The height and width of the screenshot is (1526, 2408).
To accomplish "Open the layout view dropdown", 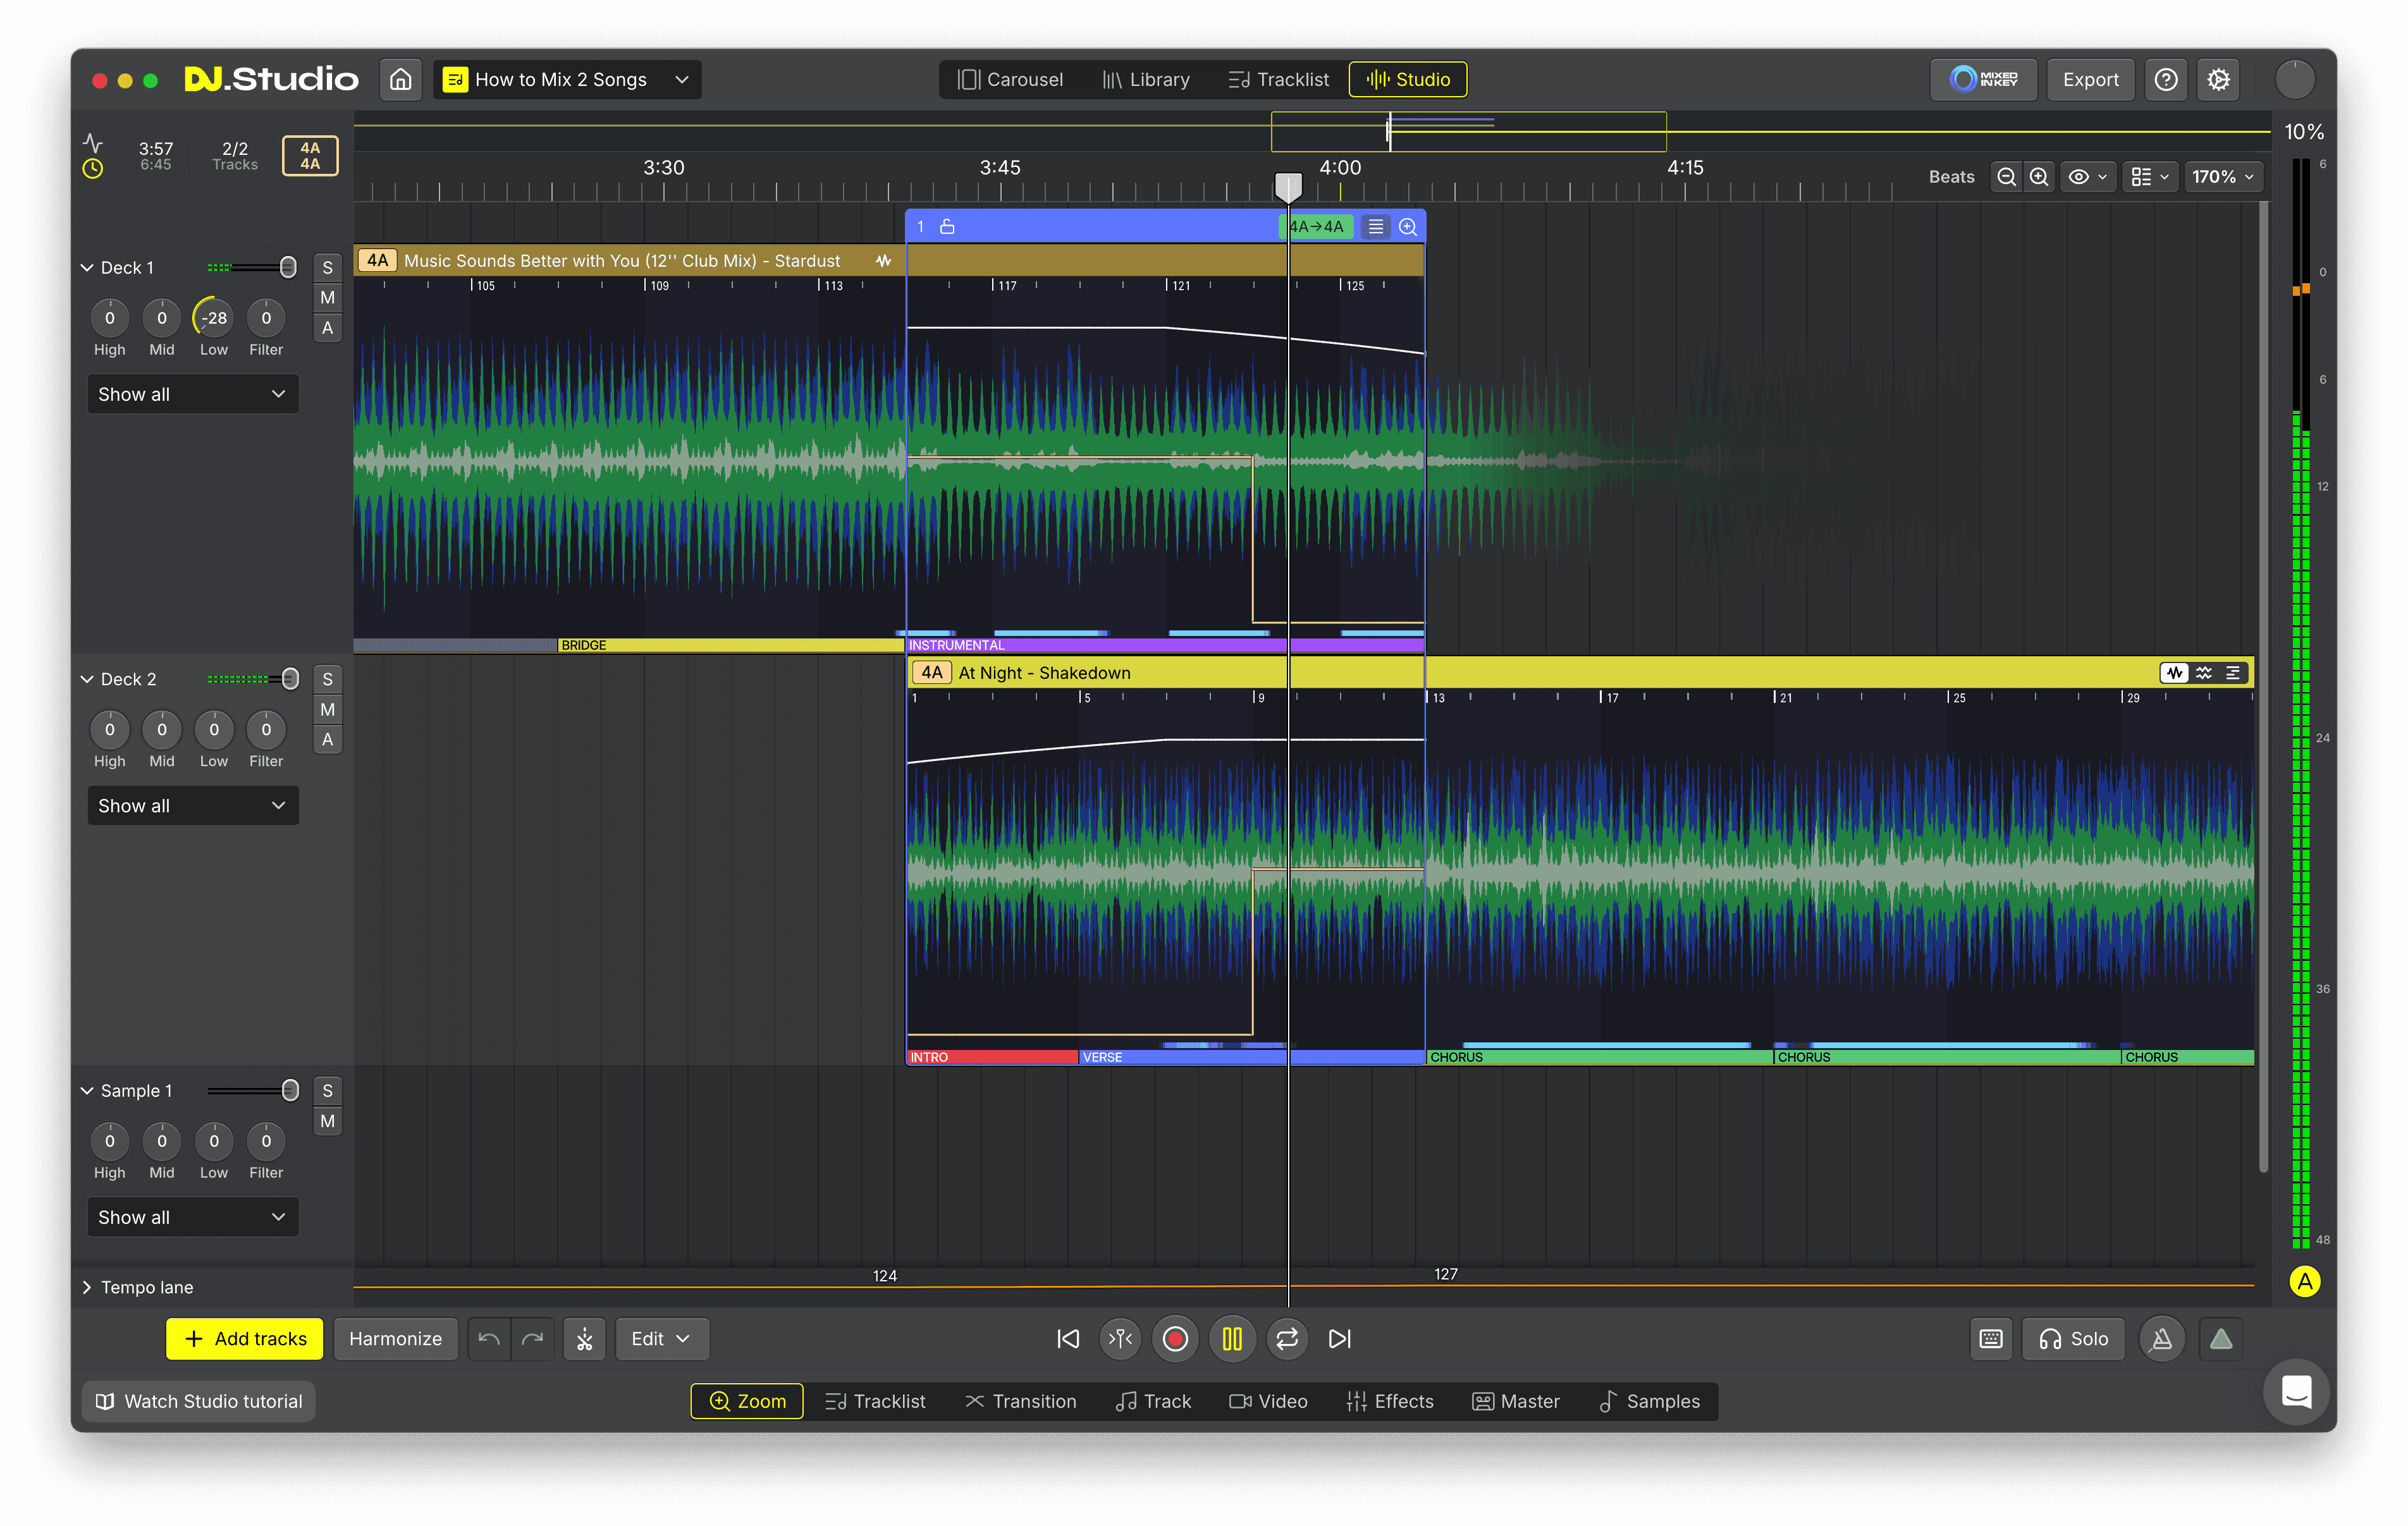I will pyautogui.click(x=2150, y=177).
